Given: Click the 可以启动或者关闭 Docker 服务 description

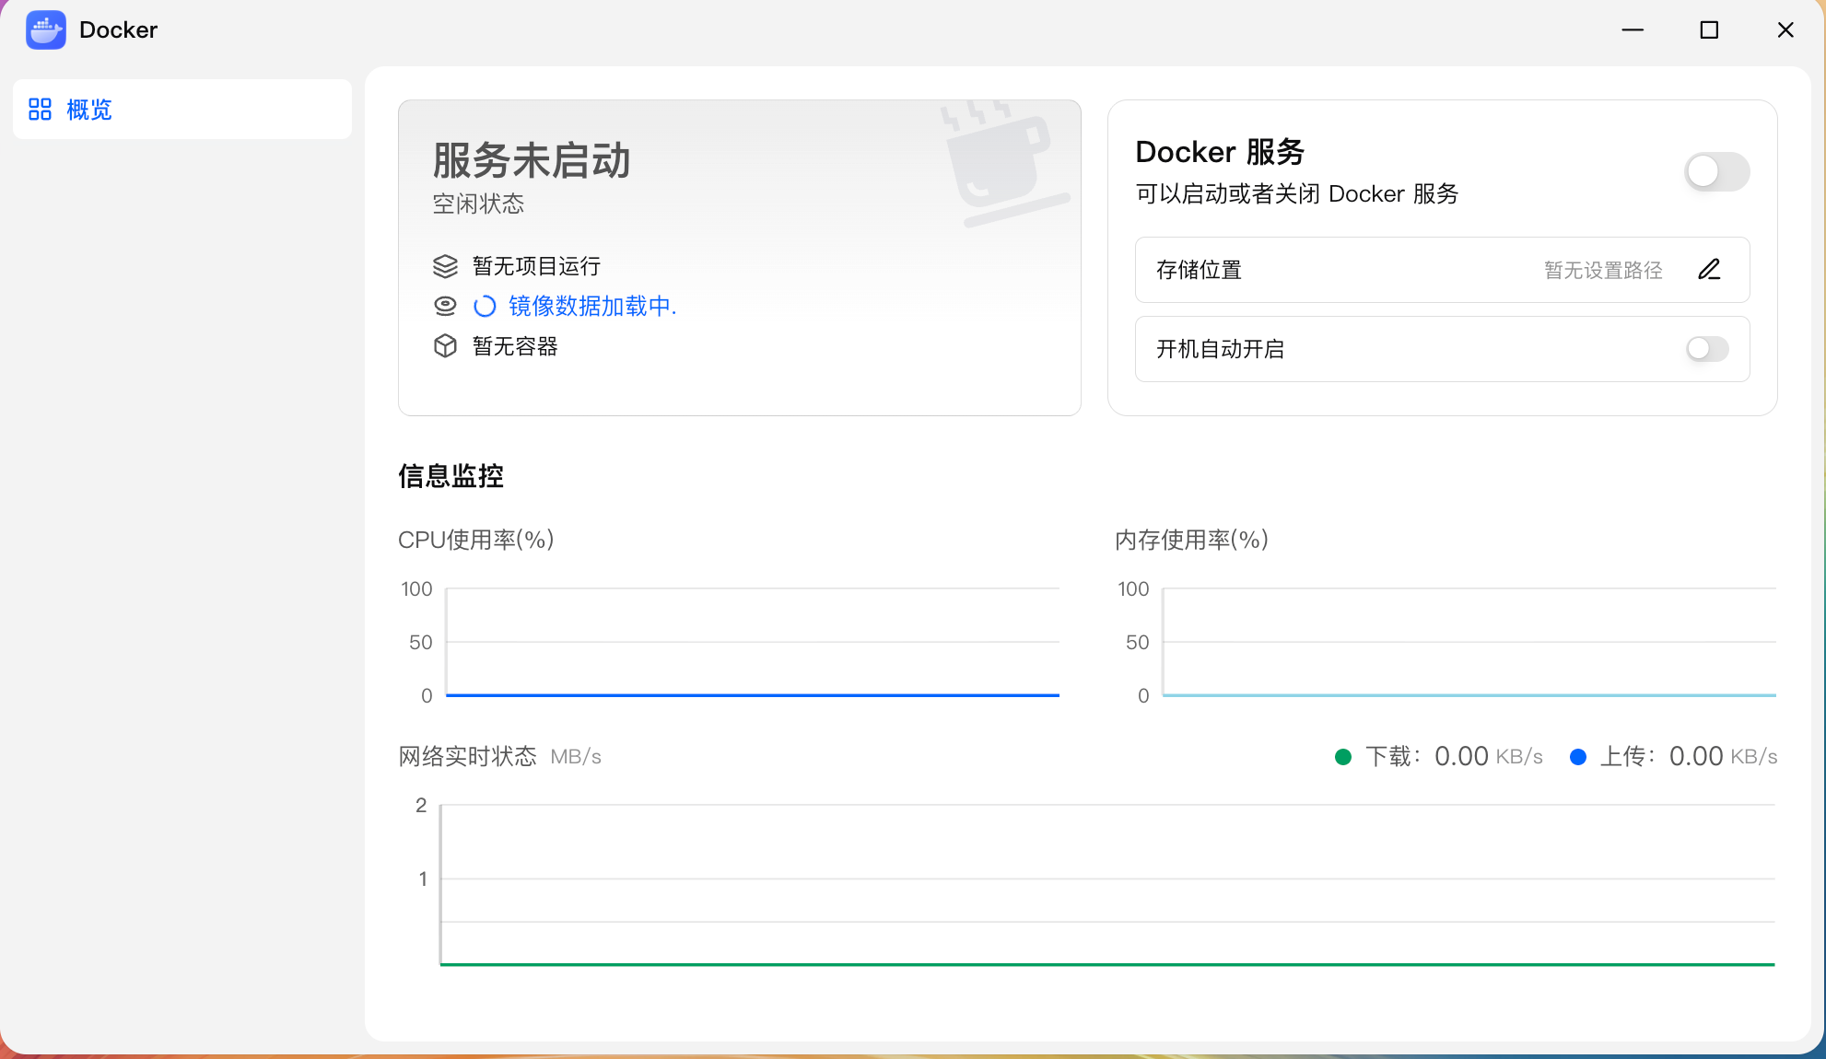Looking at the screenshot, I should (x=1296, y=193).
